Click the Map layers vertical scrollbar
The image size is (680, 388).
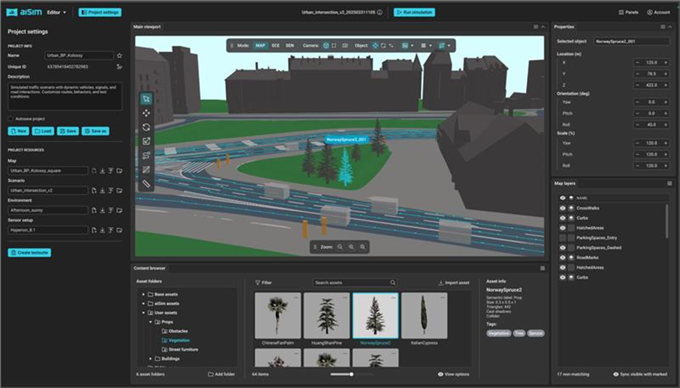[x=667, y=221]
